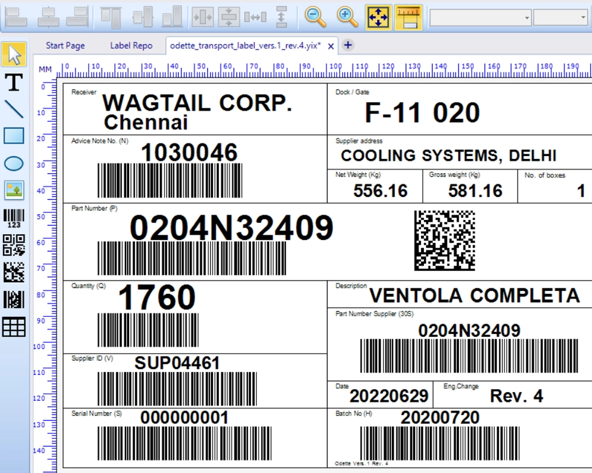Expand the rightmost dropdown list

click(x=583, y=17)
